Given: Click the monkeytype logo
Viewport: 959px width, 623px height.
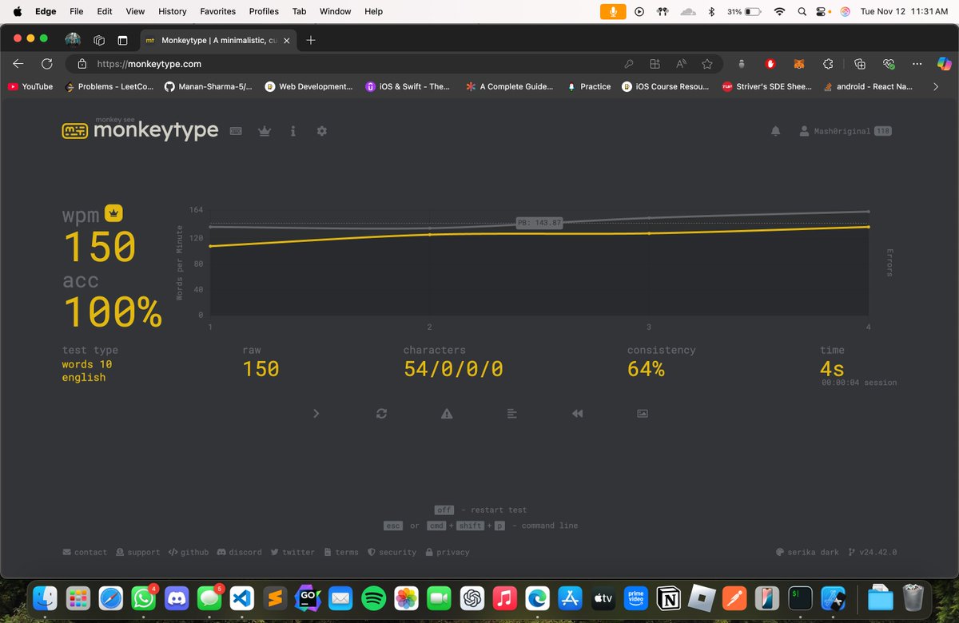Looking at the screenshot, I should pyautogui.click(x=141, y=129).
